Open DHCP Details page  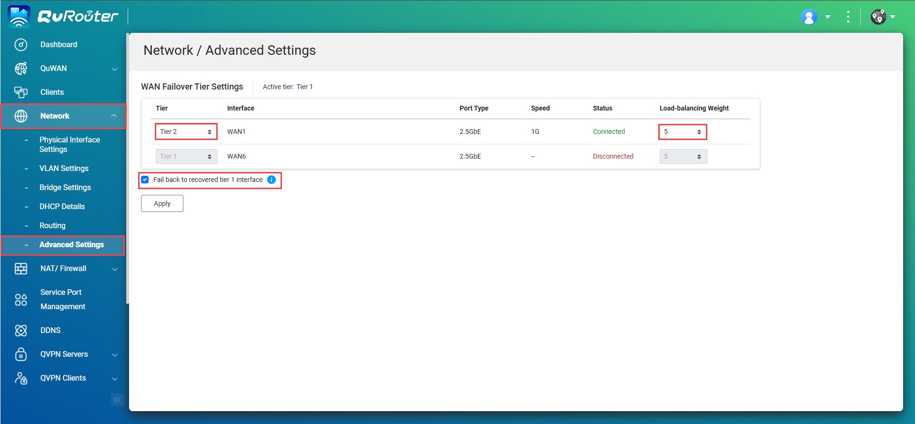click(62, 206)
